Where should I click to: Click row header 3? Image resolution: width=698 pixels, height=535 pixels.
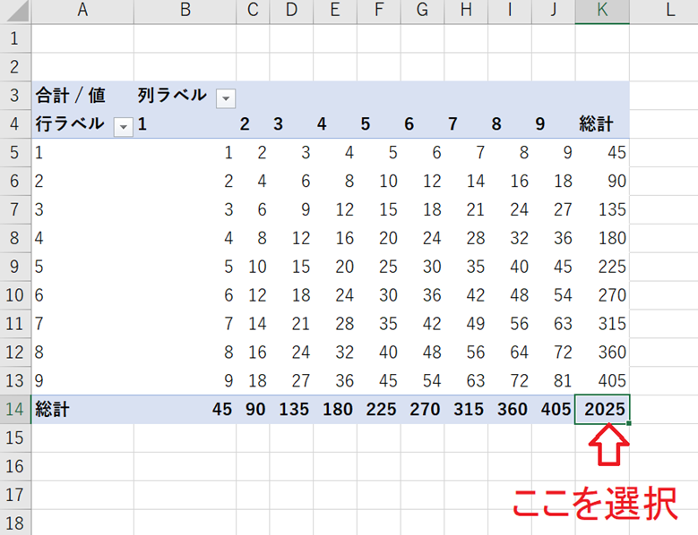(14, 96)
